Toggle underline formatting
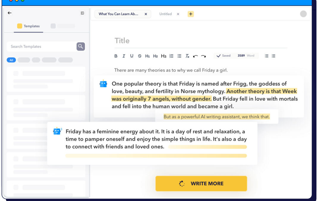The image size is (321, 201). pos(132,56)
